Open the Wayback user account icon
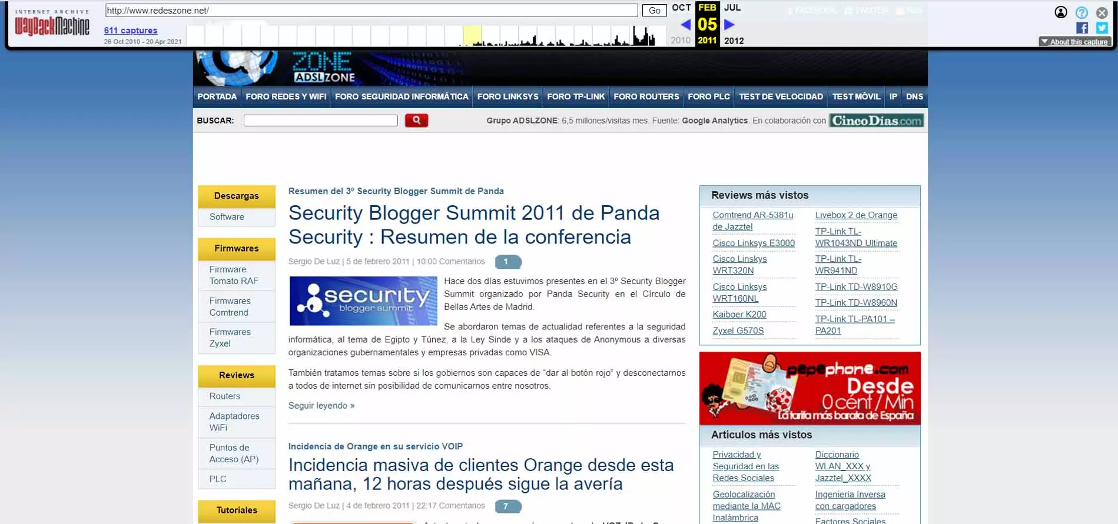The width and height of the screenshot is (1118, 524). pos(1061,12)
